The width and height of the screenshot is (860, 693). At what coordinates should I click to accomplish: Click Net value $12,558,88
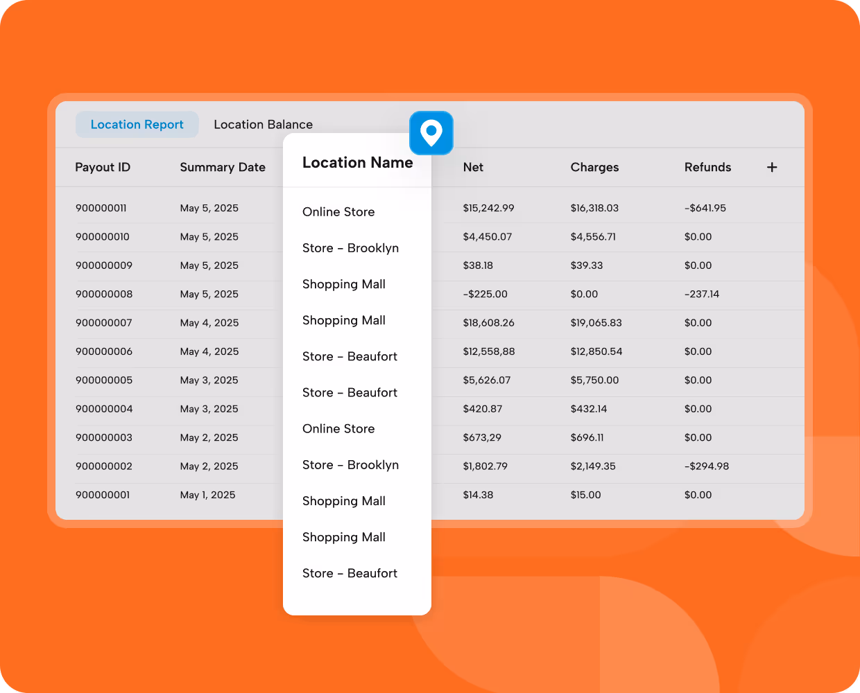[x=488, y=351]
